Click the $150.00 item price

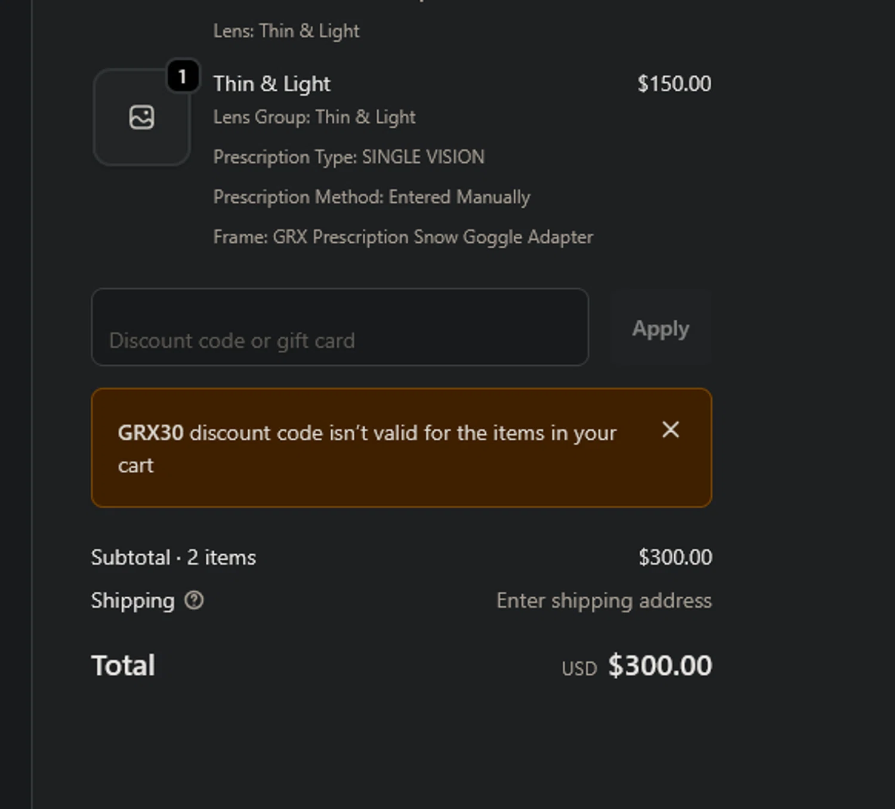click(x=674, y=84)
